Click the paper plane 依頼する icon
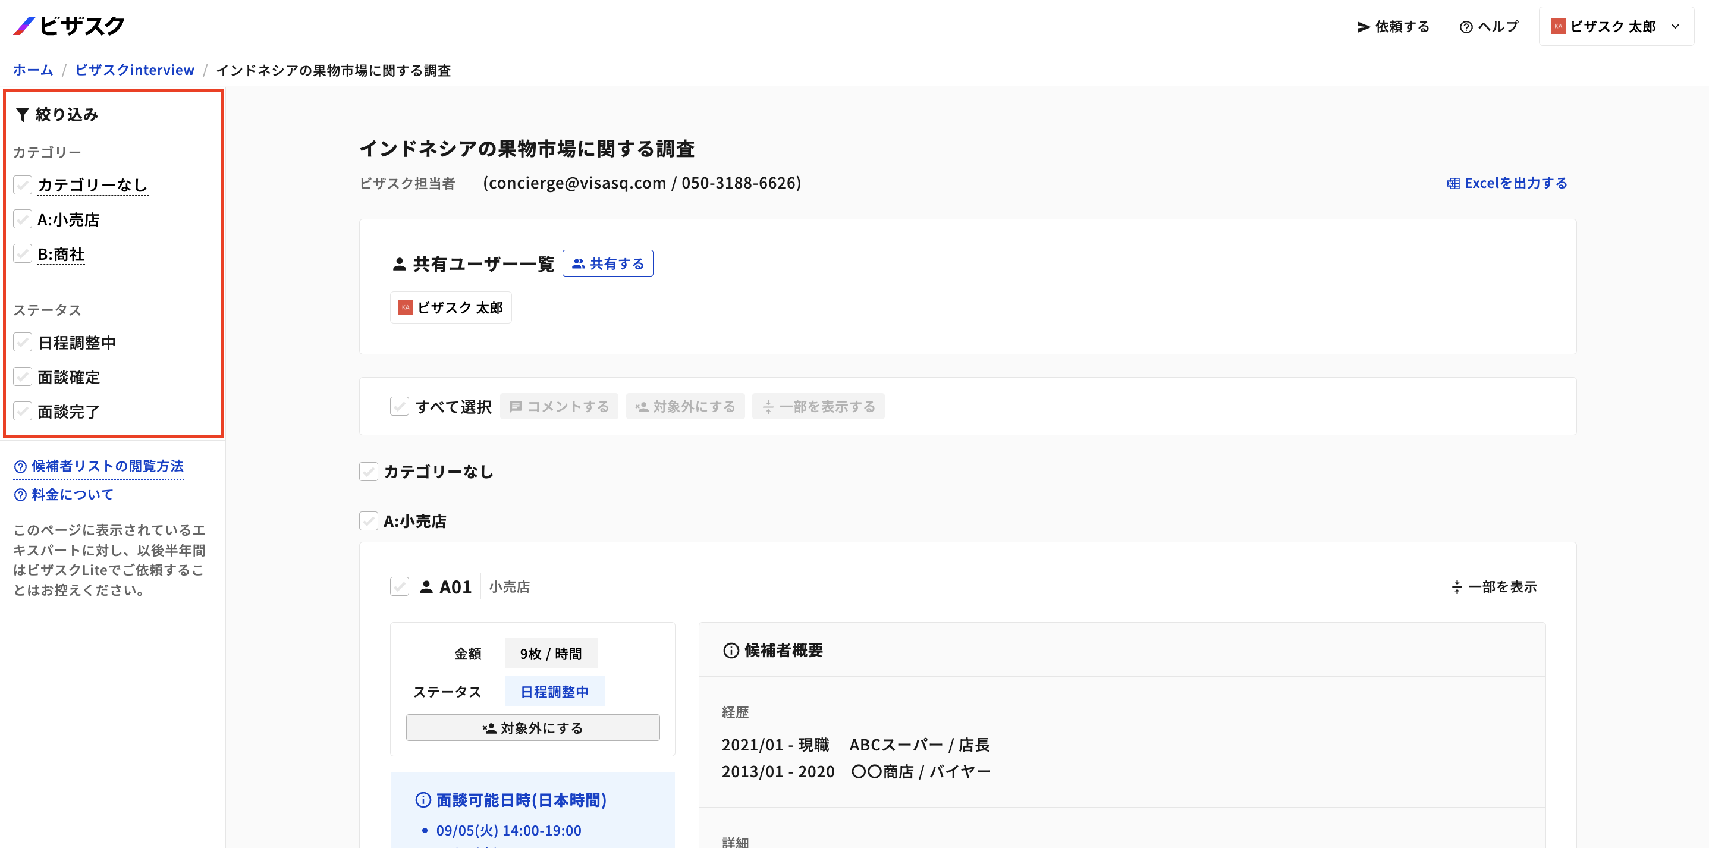The height and width of the screenshot is (848, 1709). (x=1364, y=27)
